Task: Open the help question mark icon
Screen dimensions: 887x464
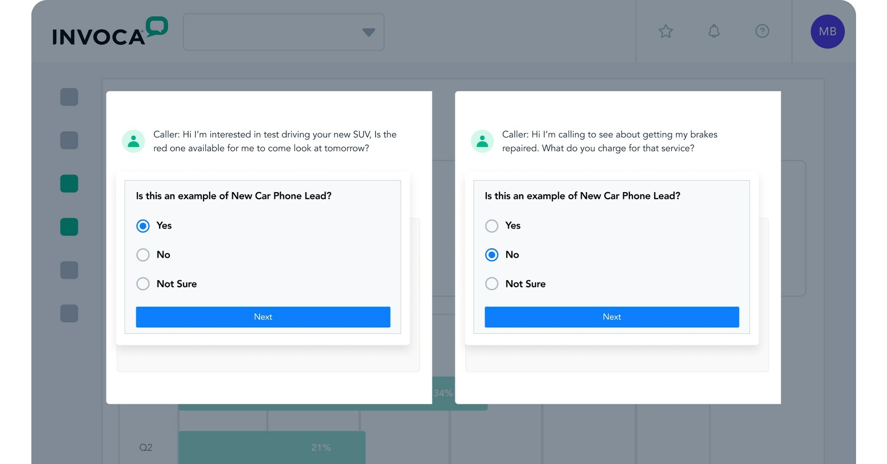Action: [x=762, y=31]
